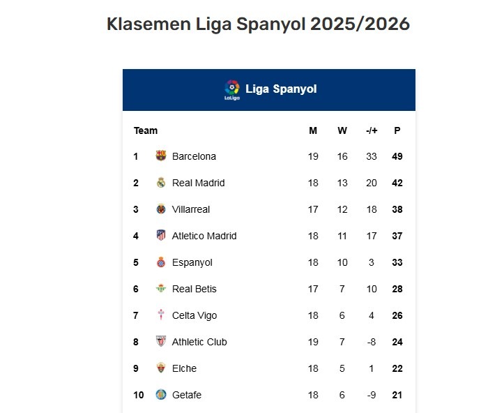Click the Athletic Club crest
The image size is (504, 413).
click(x=161, y=342)
